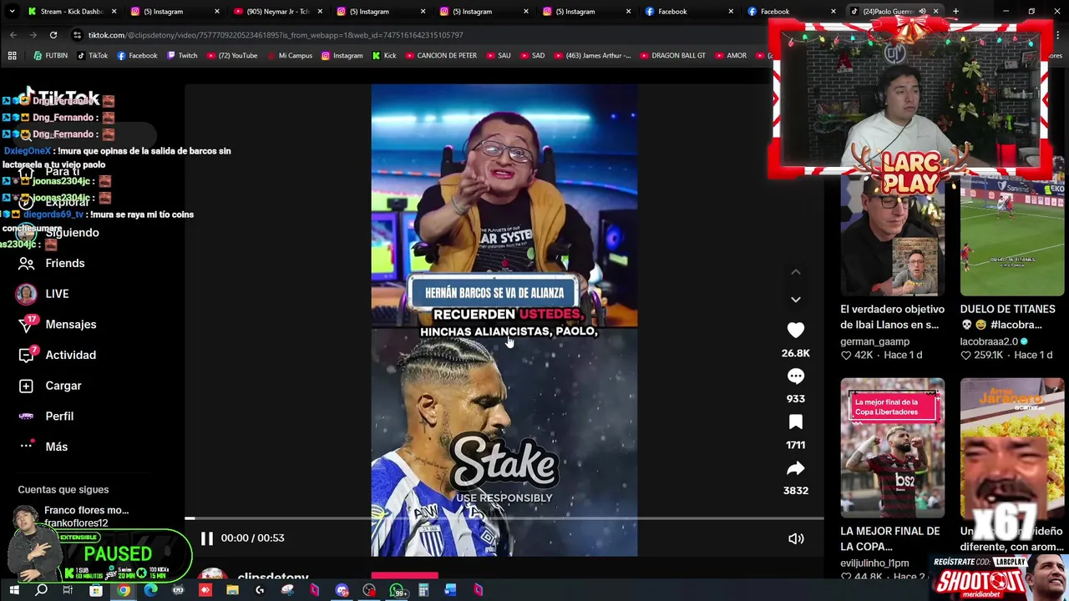Share the video with the arrow icon
The width and height of the screenshot is (1069, 601).
[795, 468]
